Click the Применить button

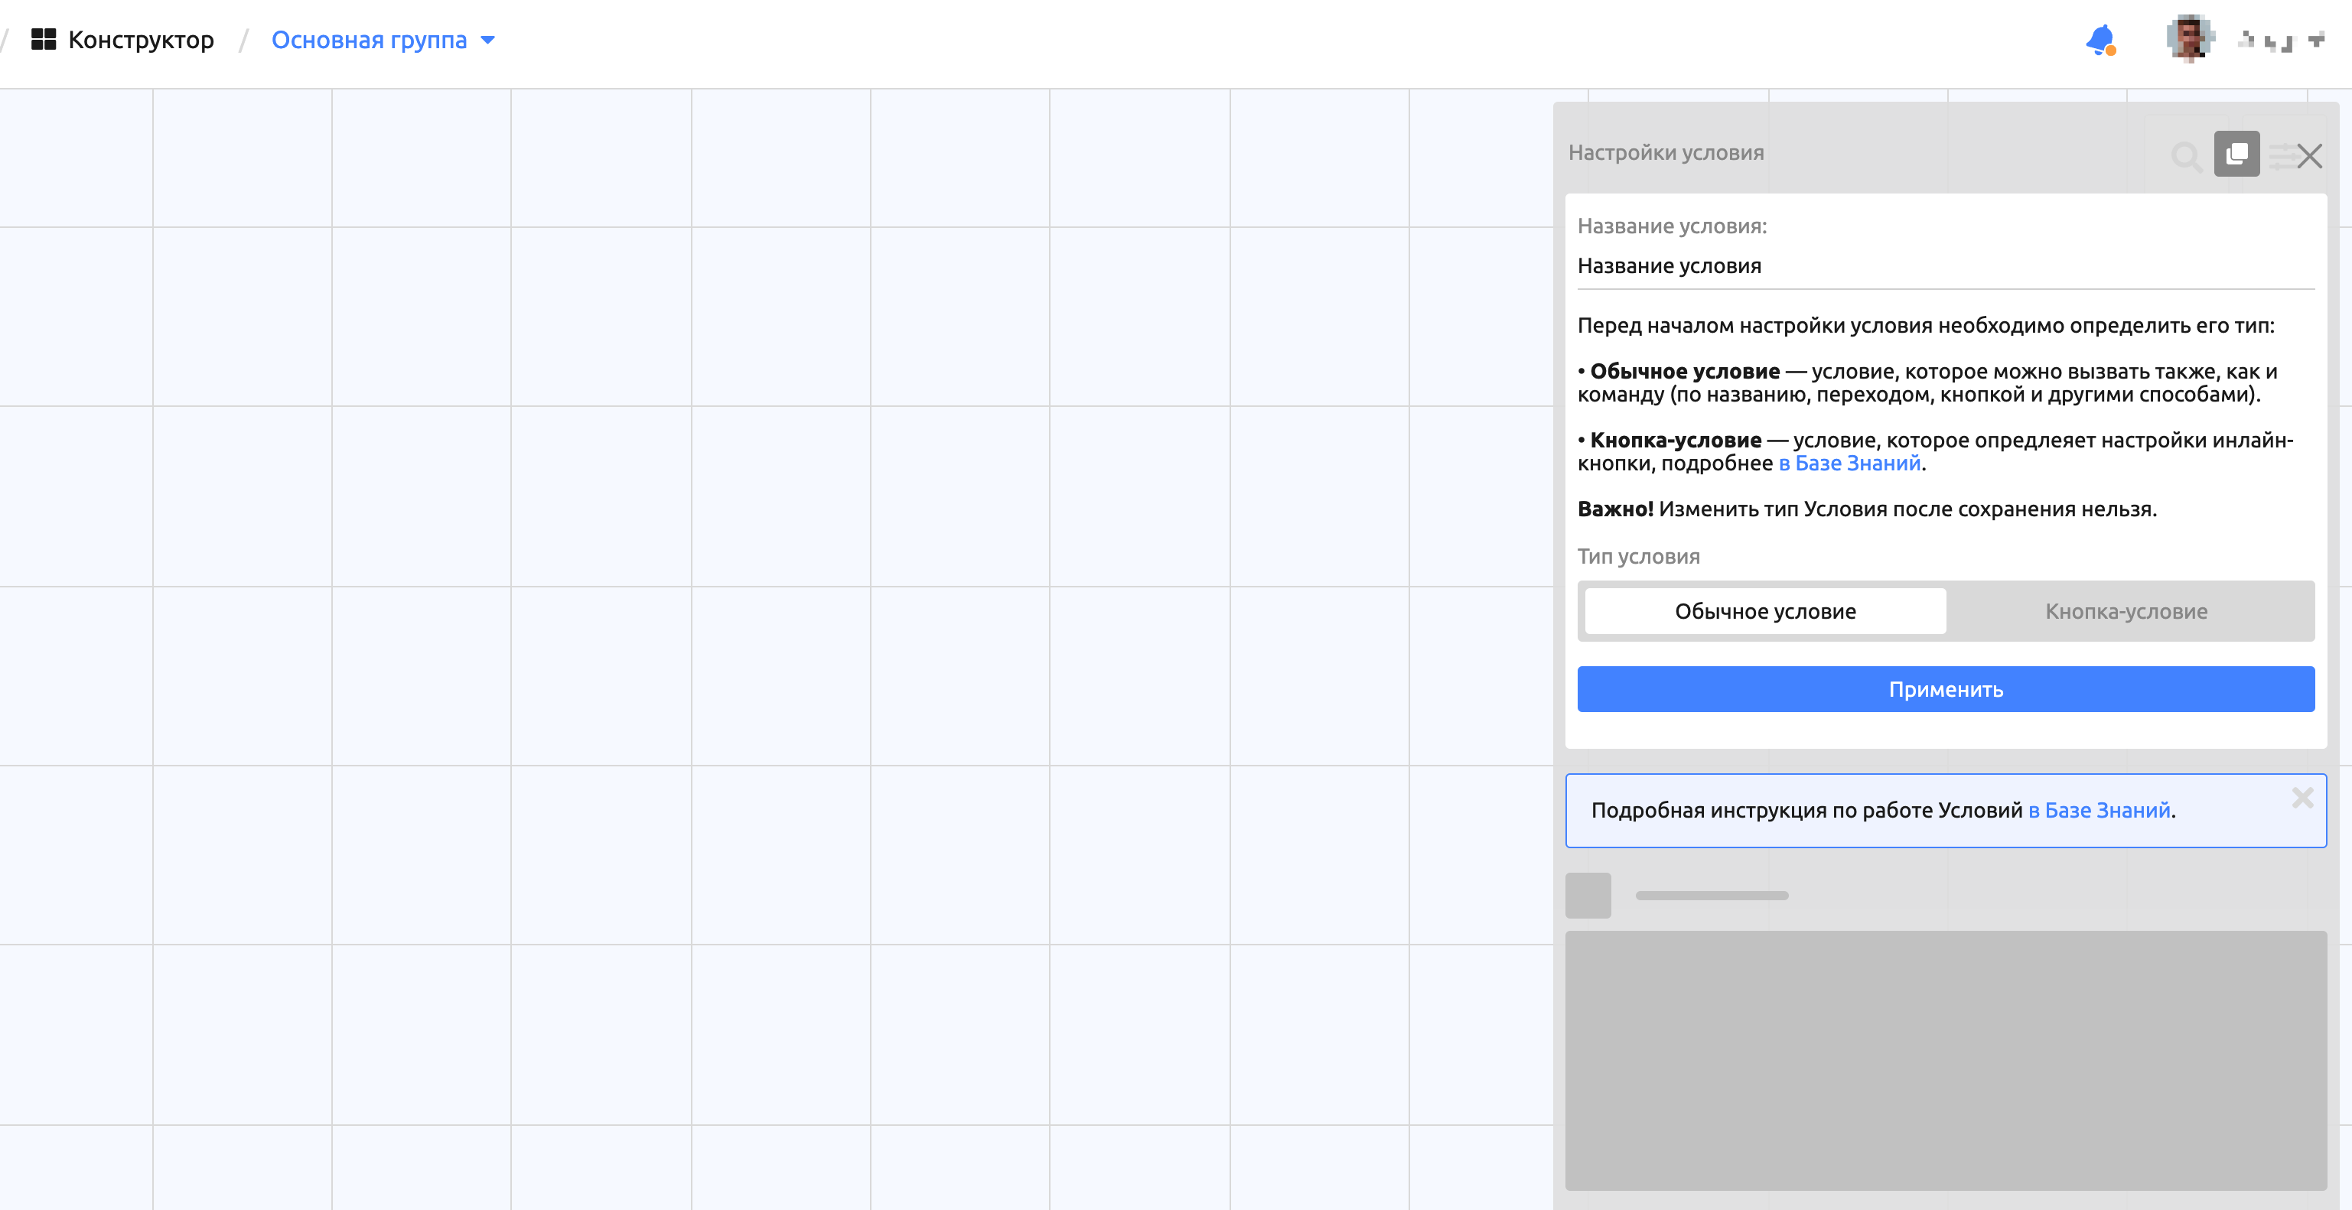click(x=1945, y=689)
